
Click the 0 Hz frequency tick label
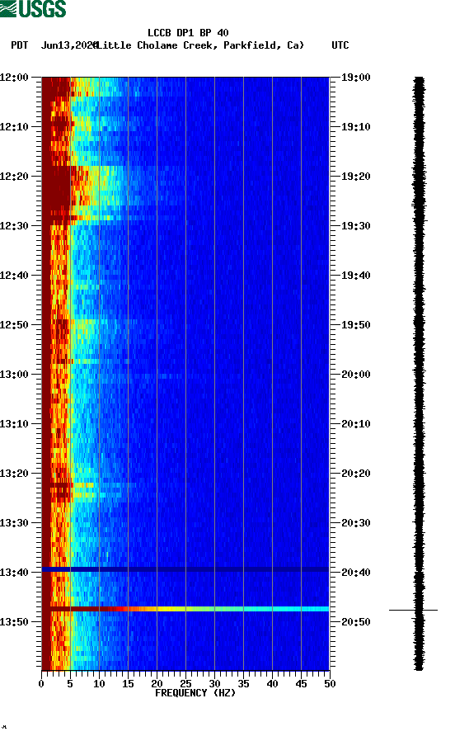pyautogui.click(x=41, y=684)
